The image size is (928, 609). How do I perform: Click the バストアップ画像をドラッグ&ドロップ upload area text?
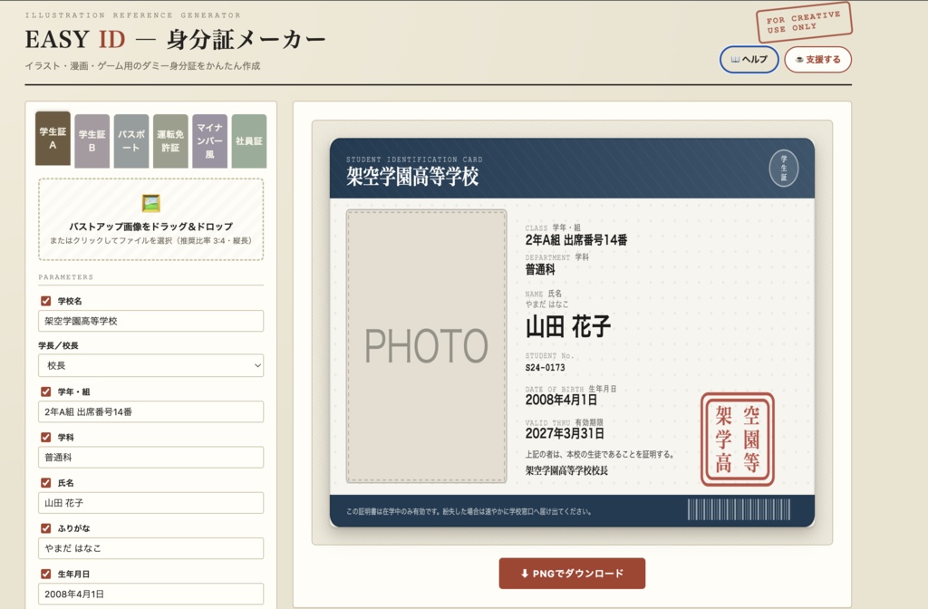[151, 226]
